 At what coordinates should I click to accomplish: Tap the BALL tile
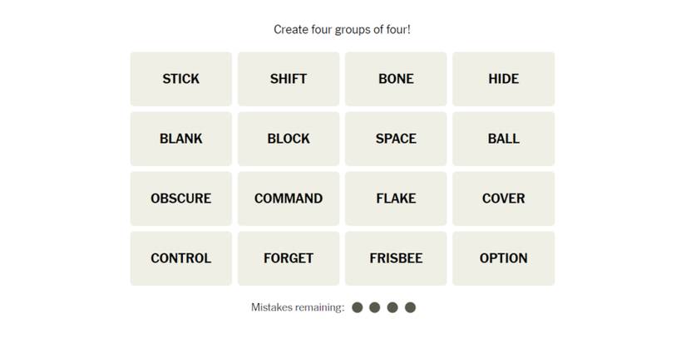(x=503, y=139)
